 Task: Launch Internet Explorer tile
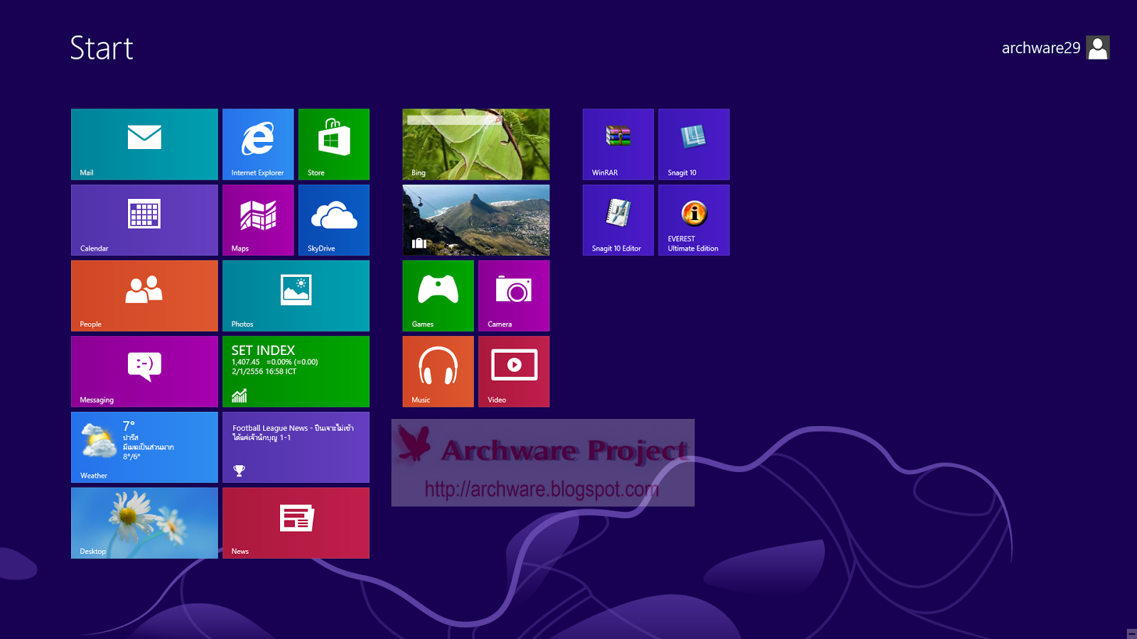coord(258,144)
